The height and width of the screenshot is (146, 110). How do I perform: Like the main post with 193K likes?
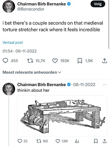55,61
